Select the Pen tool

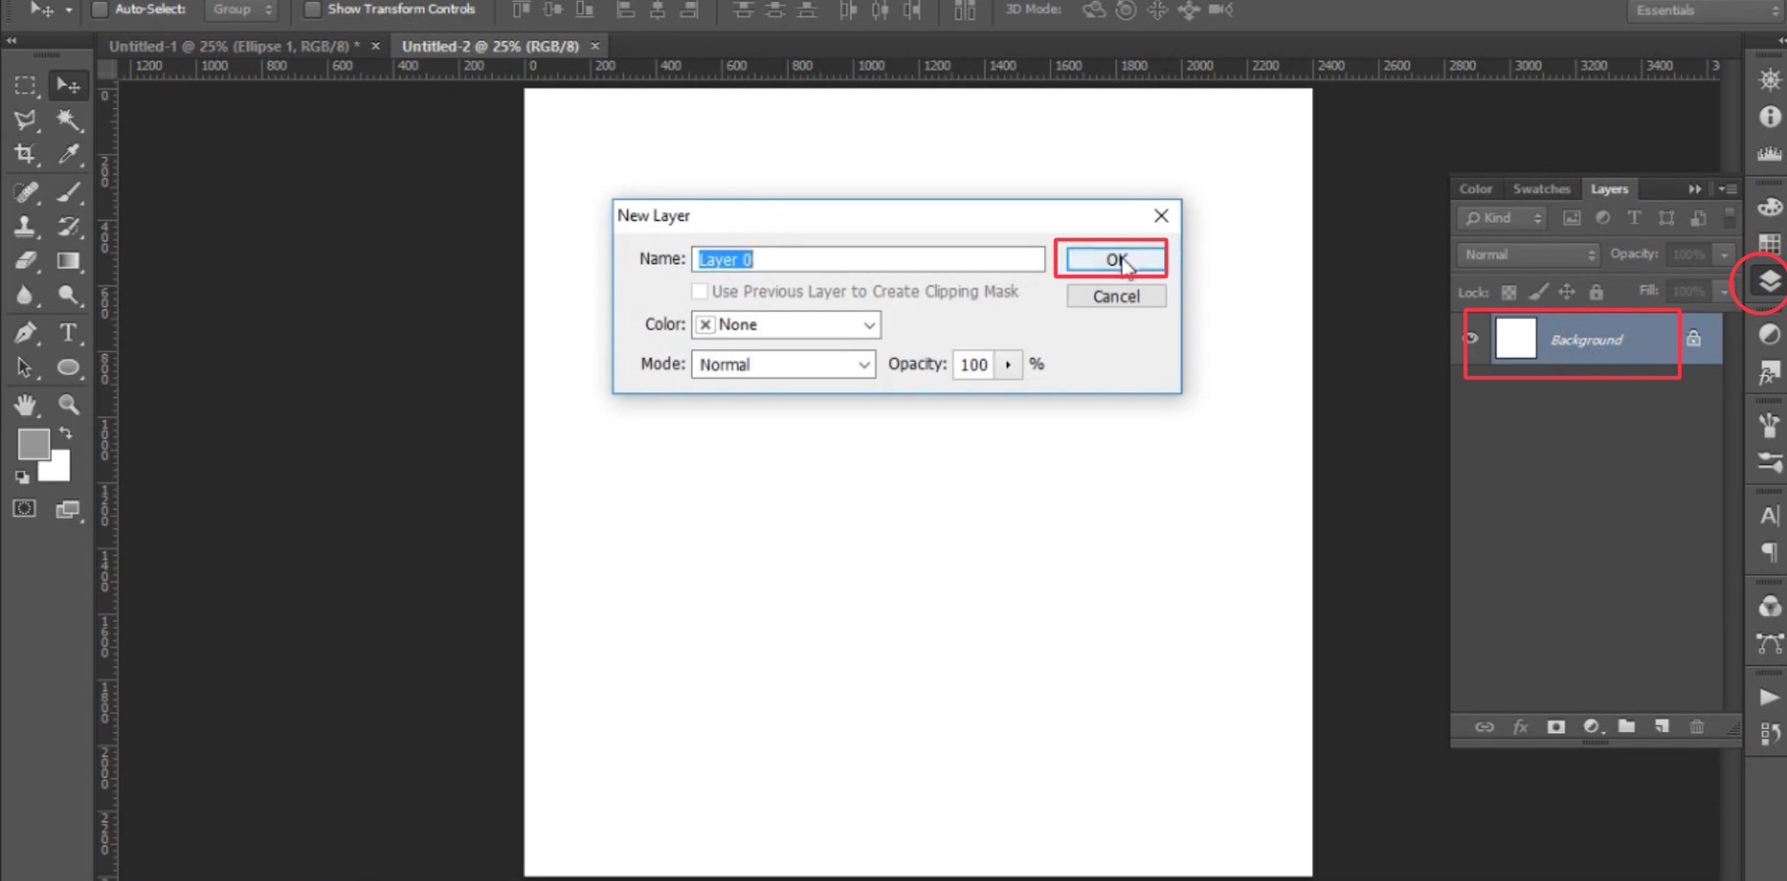point(25,333)
